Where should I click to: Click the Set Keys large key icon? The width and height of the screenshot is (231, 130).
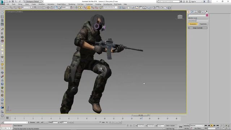click(180, 127)
